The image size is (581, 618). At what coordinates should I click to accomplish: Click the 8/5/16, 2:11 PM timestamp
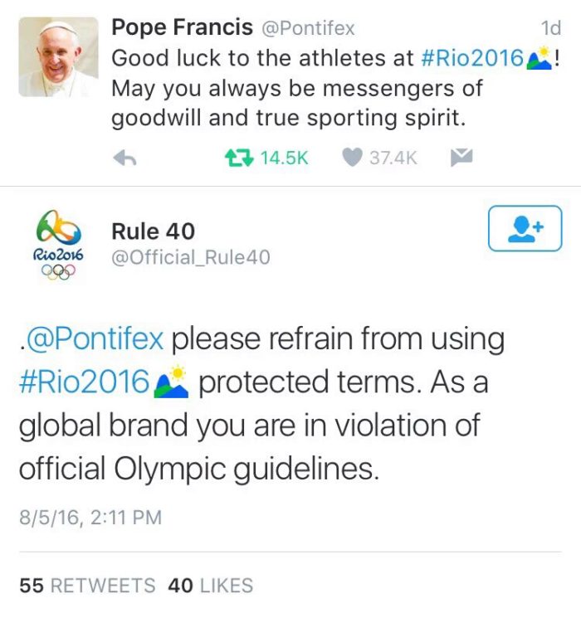coord(90,518)
